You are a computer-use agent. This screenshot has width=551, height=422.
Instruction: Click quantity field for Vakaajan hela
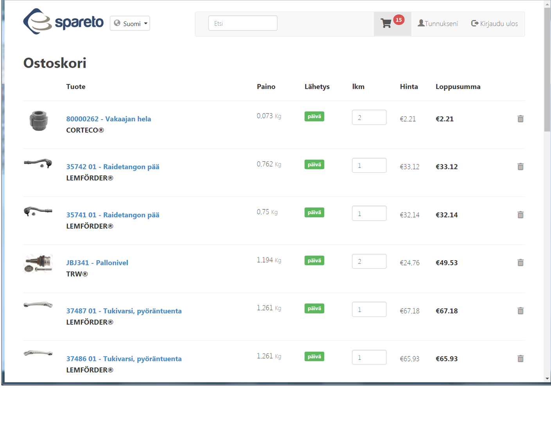pos(369,118)
